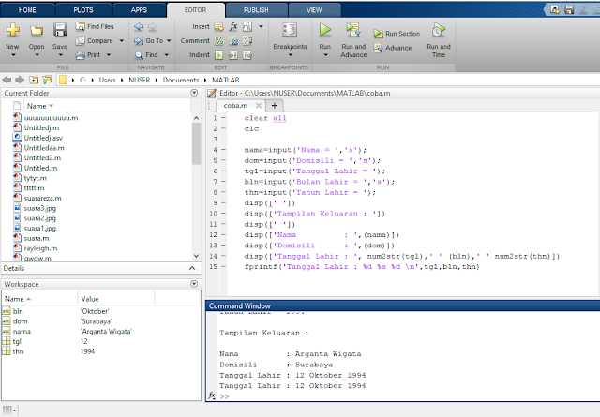
Task: Select suarareza.m in Current Folder
Action: click(42, 198)
